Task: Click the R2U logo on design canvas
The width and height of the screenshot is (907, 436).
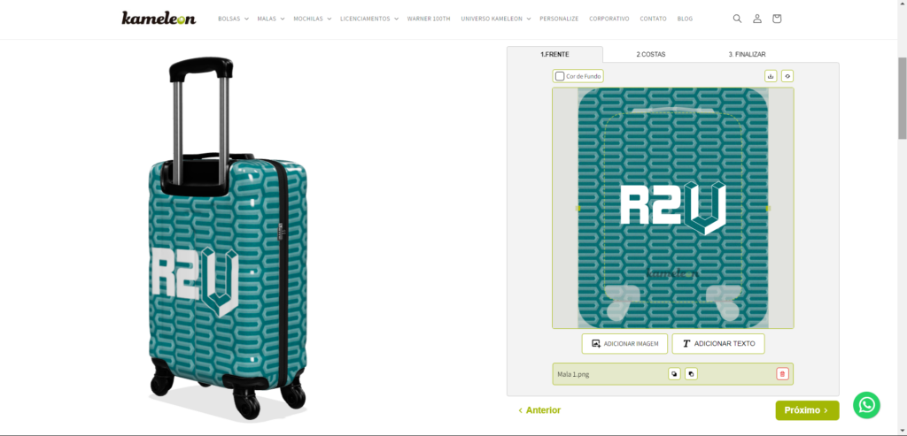Action: point(673,208)
